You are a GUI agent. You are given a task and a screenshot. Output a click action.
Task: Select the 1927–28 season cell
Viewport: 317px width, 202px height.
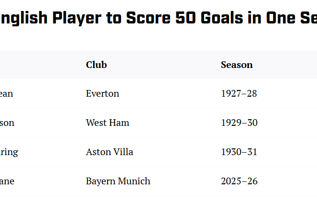pos(239,93)
